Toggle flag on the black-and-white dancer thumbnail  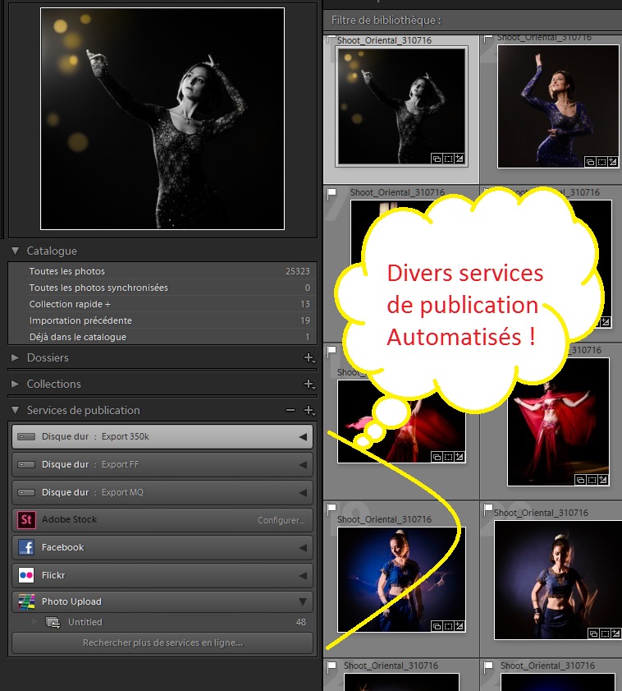[331, 39]
